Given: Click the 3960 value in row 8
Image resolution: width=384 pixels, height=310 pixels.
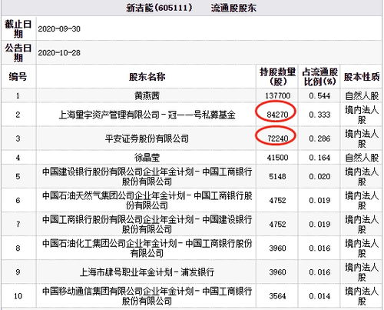Looking at the screenshot, I should 277,248.
